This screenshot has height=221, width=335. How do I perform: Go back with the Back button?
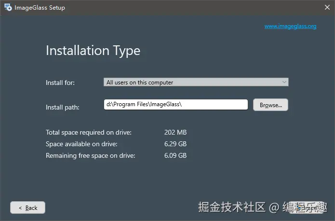tap(28, 207)
